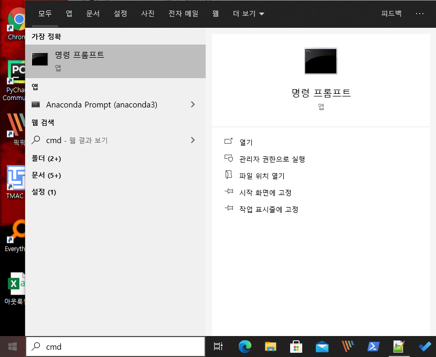Expand the 문서 (5+) category
The width and height of the screenshot is (436, 357).
click(x=46, y=175)
